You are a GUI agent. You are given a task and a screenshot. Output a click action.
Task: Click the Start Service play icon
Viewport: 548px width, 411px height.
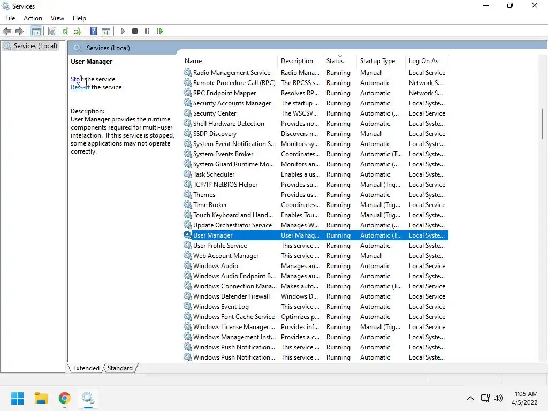point(123,31)
